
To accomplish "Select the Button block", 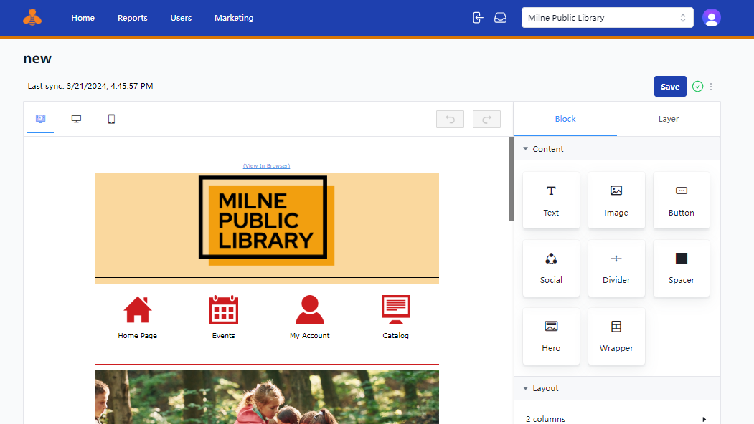I will coord(682,201).
